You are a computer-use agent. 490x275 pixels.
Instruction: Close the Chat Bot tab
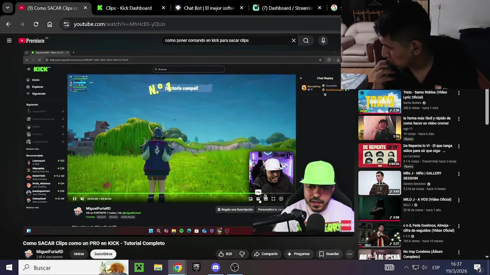coord(242,8)
